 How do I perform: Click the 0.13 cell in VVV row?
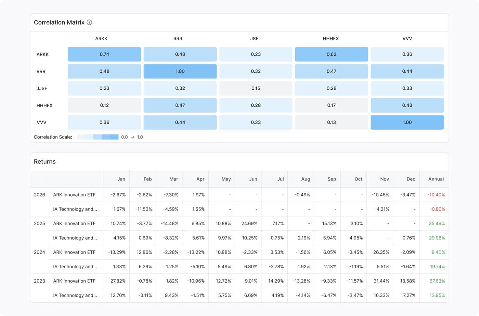coord(332,123)
